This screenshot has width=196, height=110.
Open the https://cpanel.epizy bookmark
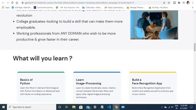[114, 7]
